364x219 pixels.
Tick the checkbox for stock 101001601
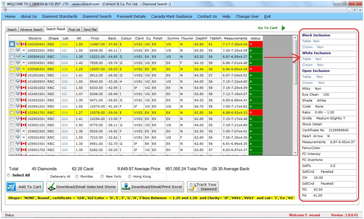12,75
